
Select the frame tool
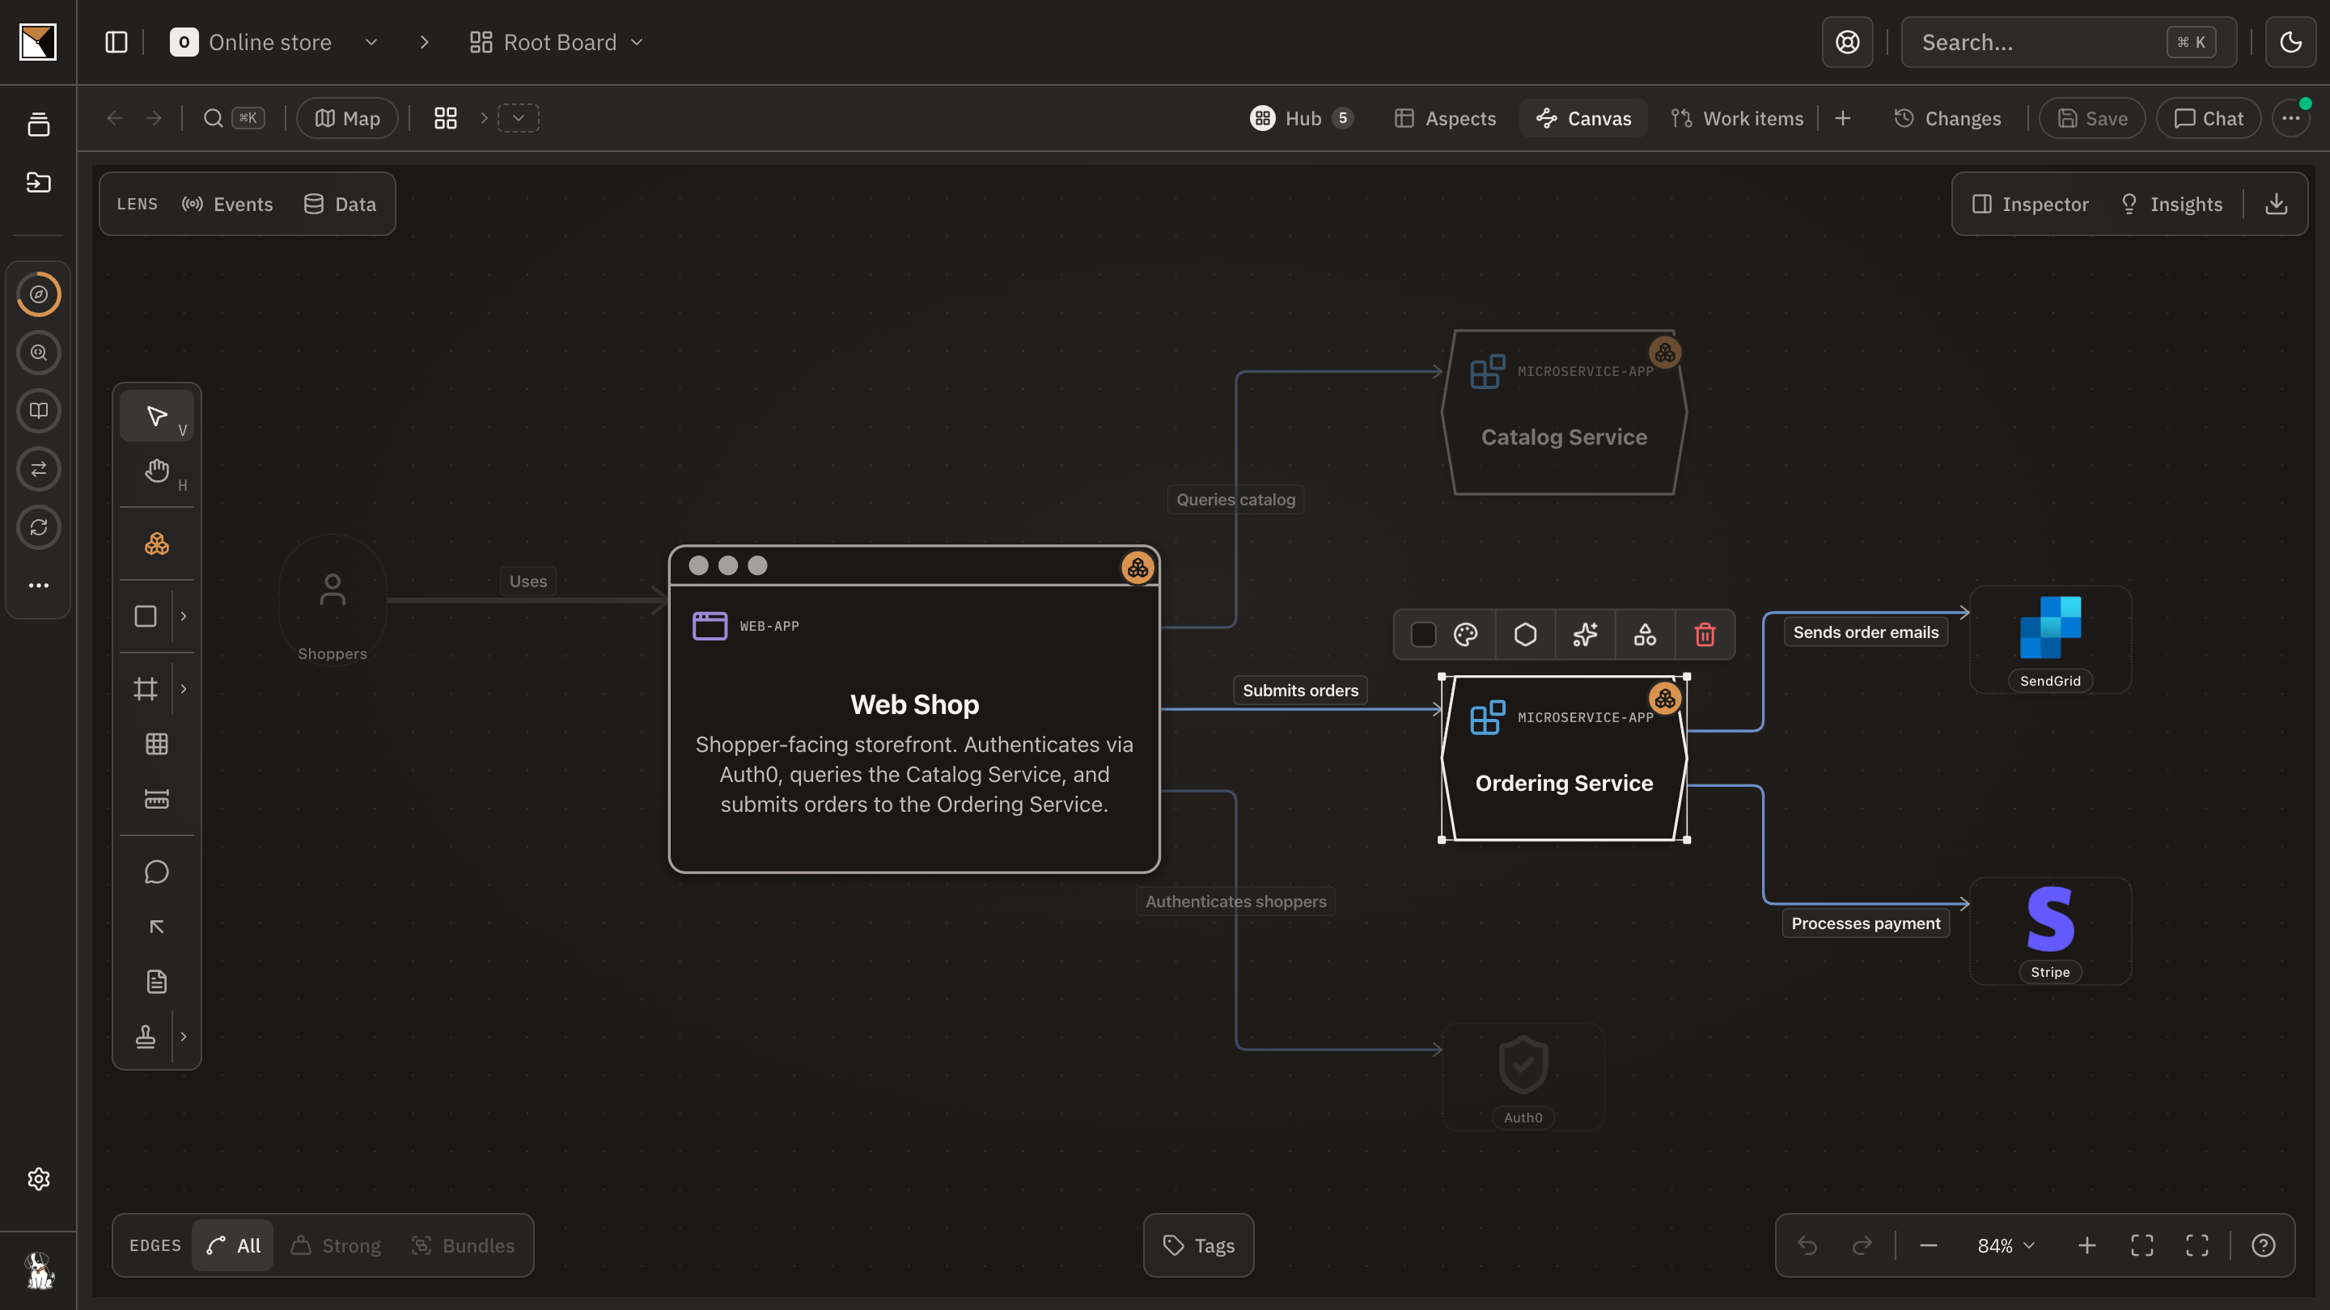tap(146, 689)
